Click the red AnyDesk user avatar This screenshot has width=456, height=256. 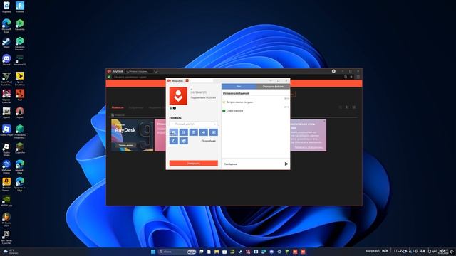pyautogui.click(x=178, y=96)
